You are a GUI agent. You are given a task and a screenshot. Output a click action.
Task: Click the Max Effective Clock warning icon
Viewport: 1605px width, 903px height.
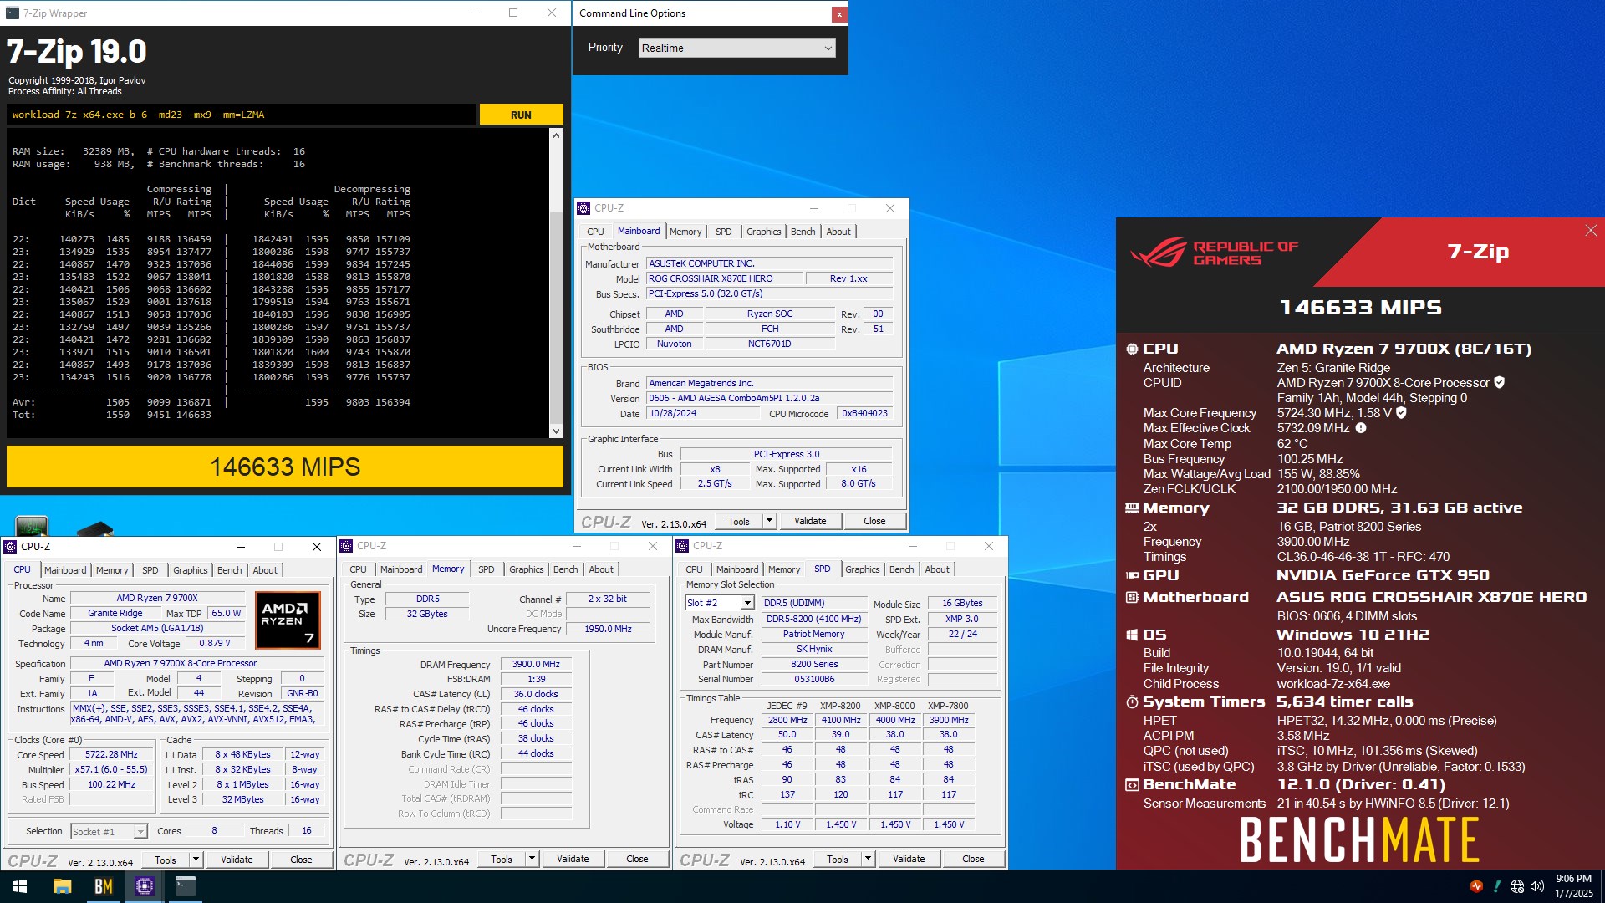point(1361,428)
